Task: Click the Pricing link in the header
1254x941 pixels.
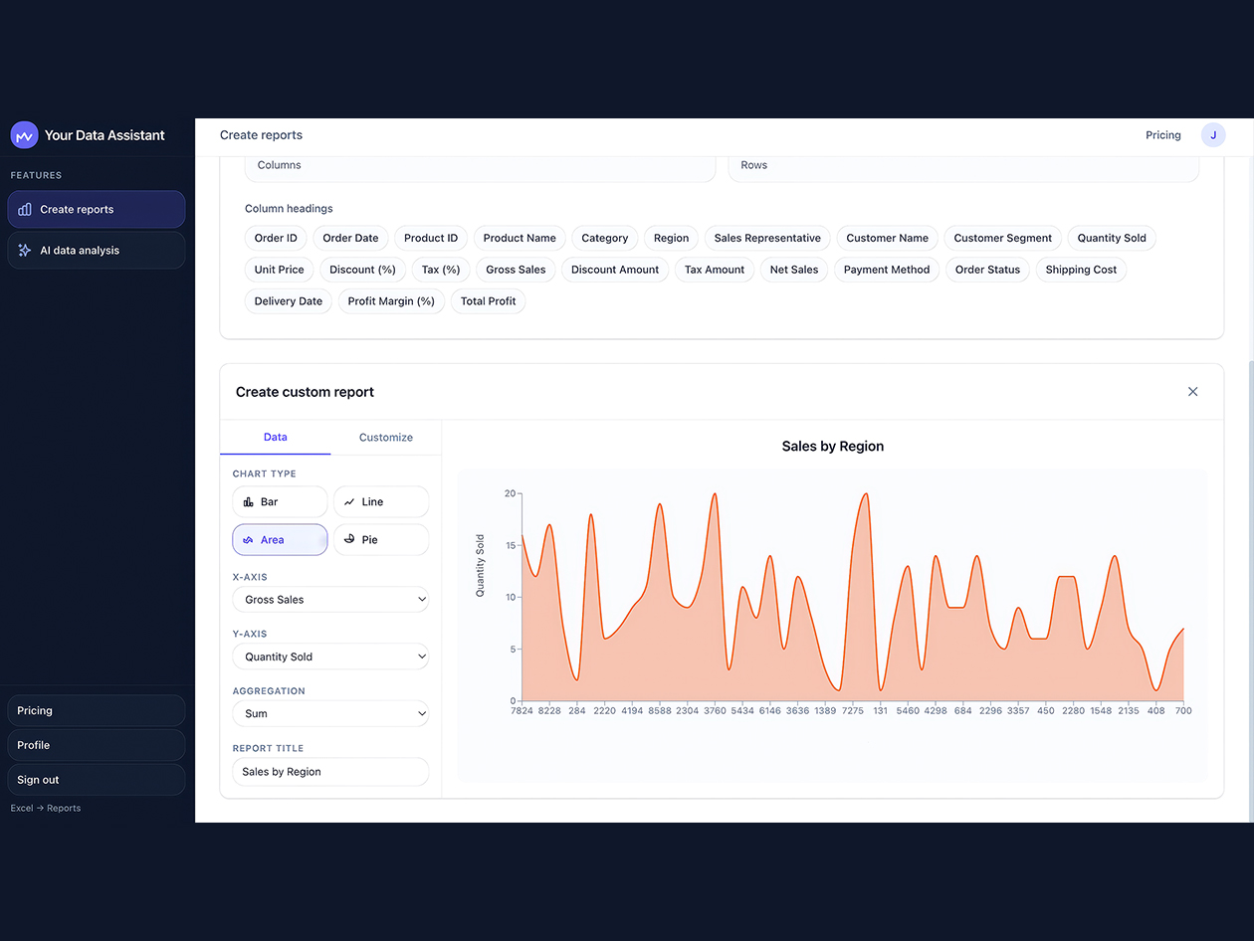Action: (x=1162, y=134)
